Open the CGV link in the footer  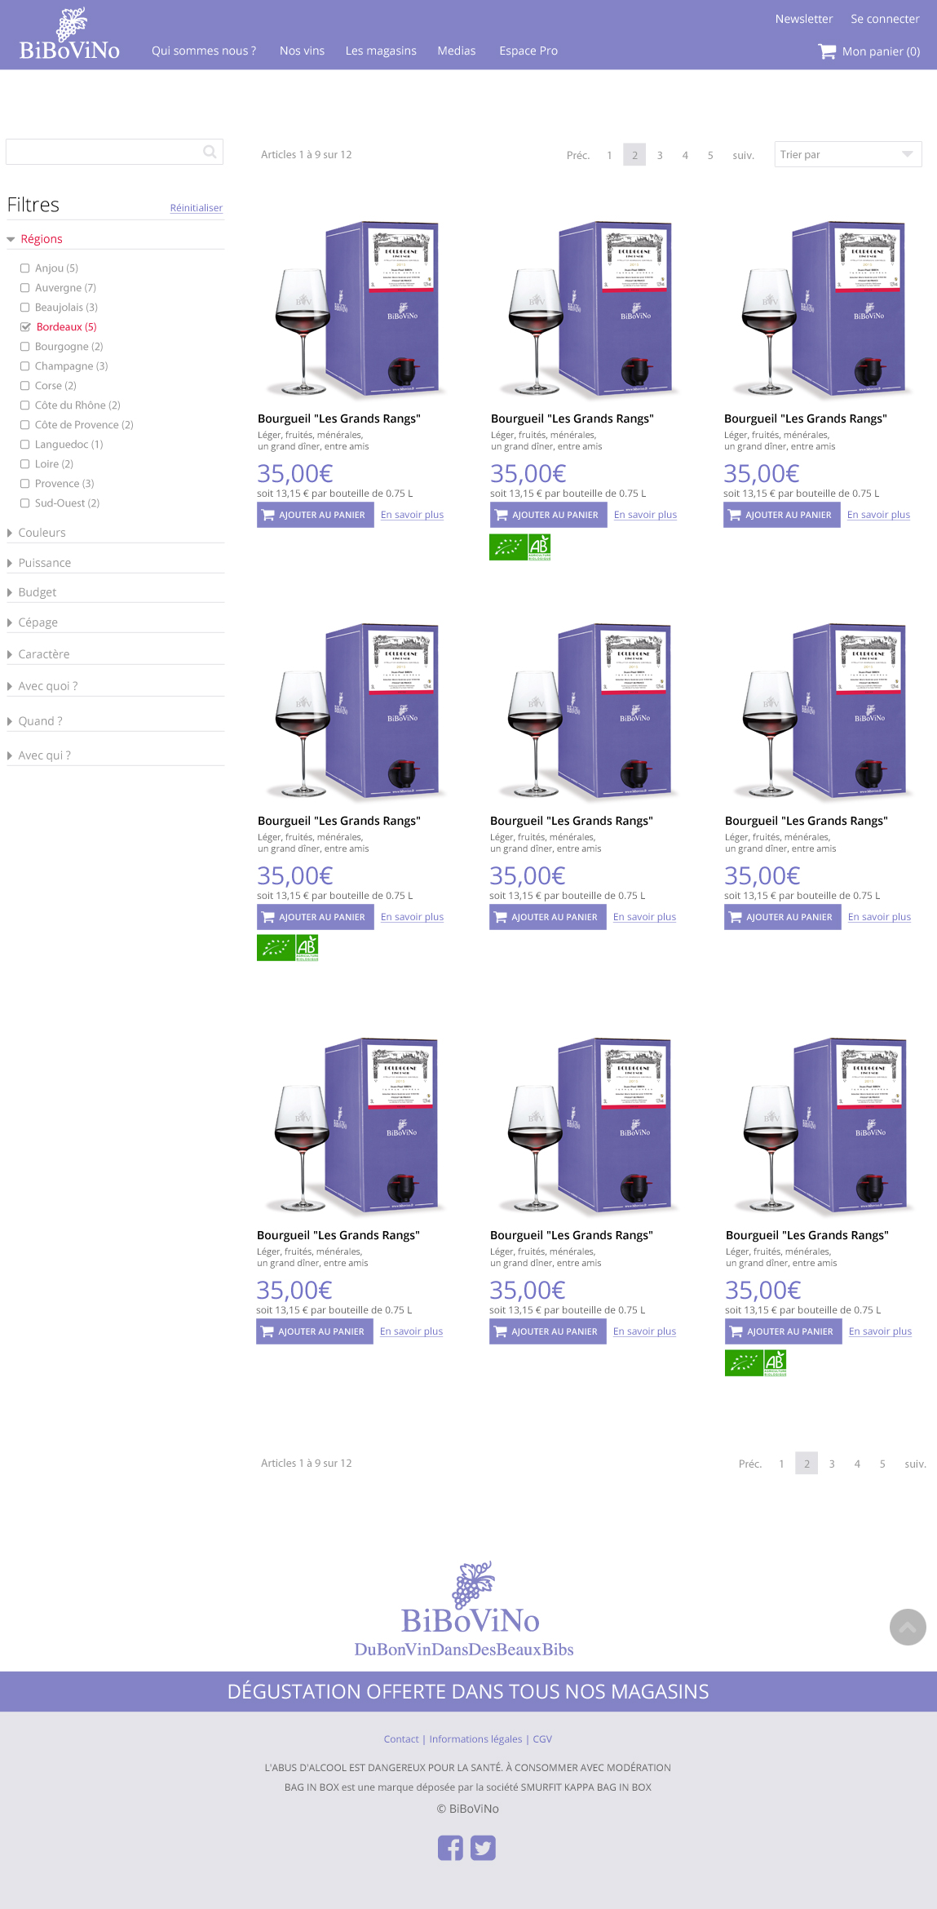pyautogui.click(x=542, y=1739)
